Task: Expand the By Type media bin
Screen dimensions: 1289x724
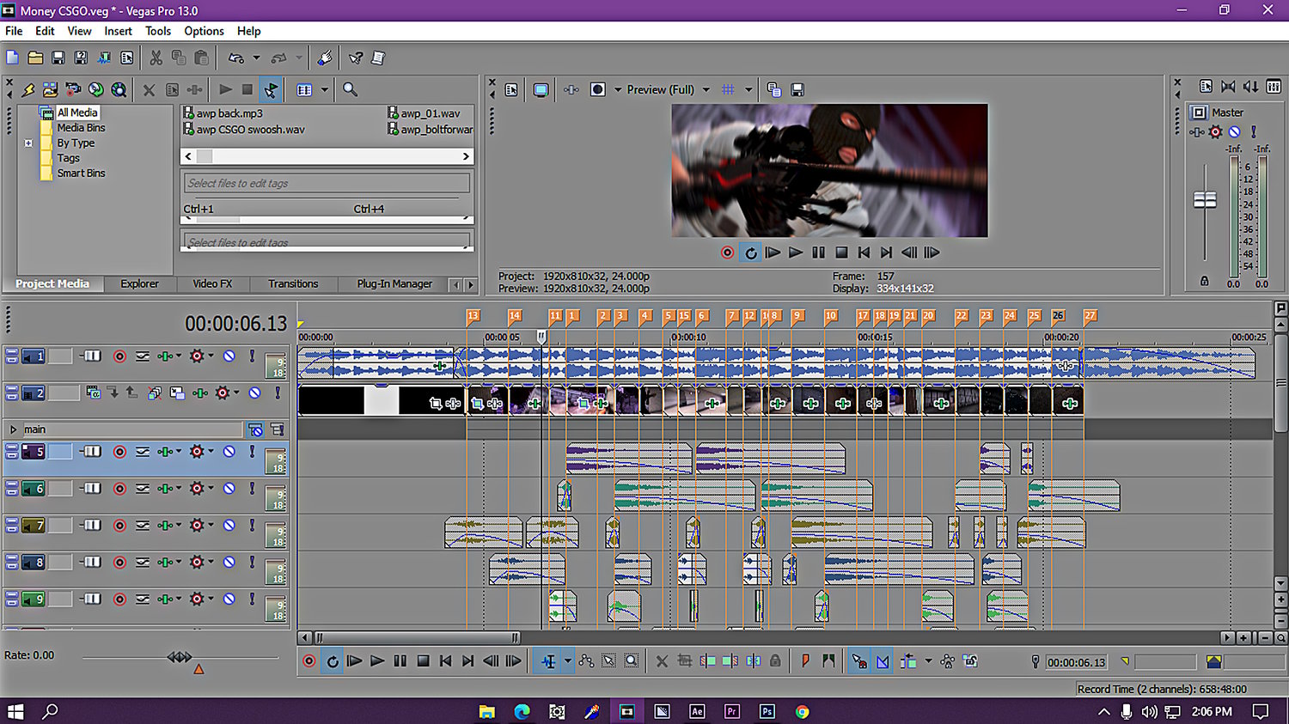Action: click(x=28, y=143)
